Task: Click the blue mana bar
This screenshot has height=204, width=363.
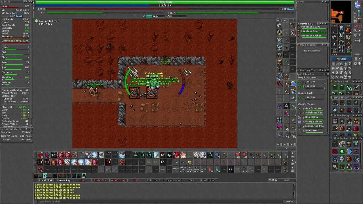Action: pos(165,5)
